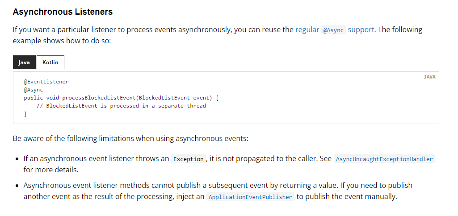Click the inline 'Exception' code word

pyautogui.click(x=188, y=159)
